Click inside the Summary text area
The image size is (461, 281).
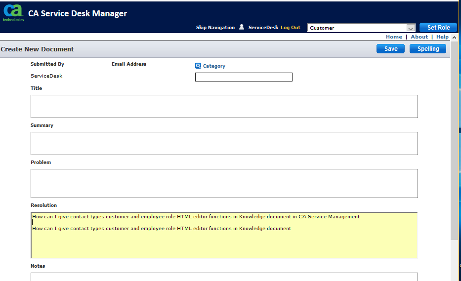click(x=224, y=143)
